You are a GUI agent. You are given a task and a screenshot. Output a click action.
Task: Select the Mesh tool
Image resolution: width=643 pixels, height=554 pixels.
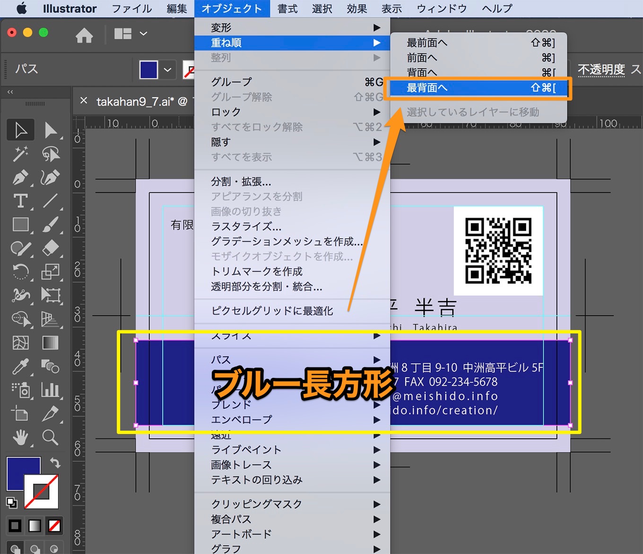point(20,342)
